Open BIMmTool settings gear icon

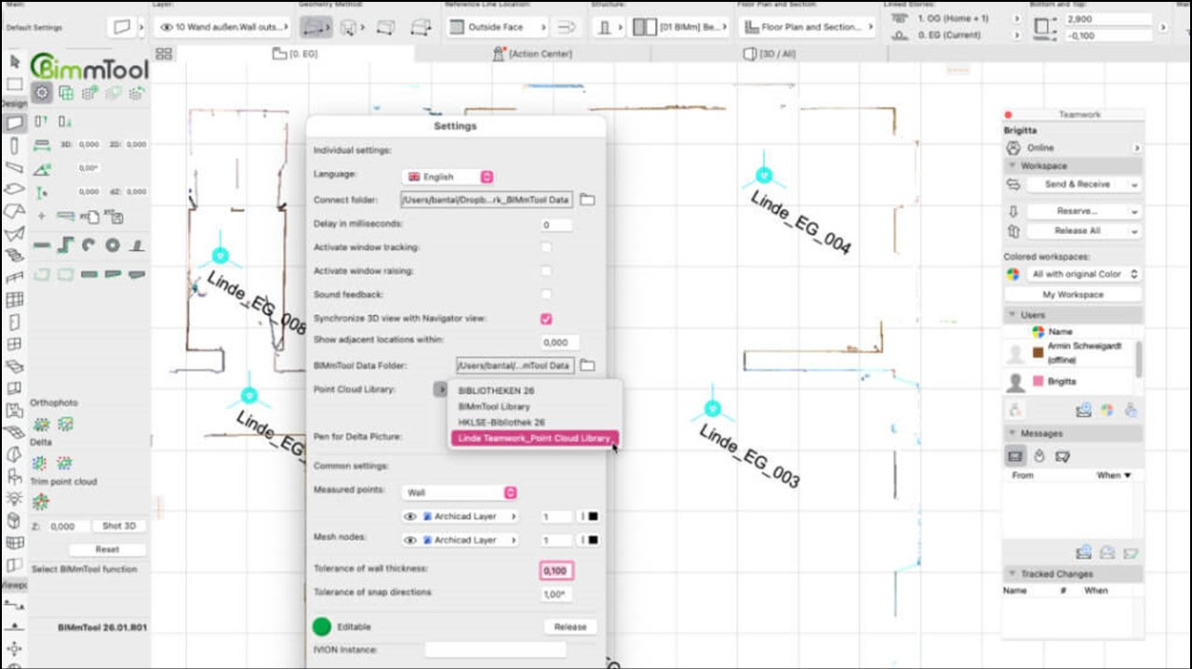pyautogui.click(x=41, y=92)
